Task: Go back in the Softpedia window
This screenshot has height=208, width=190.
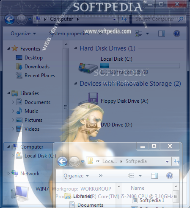Action: click(x=62, y=161)
